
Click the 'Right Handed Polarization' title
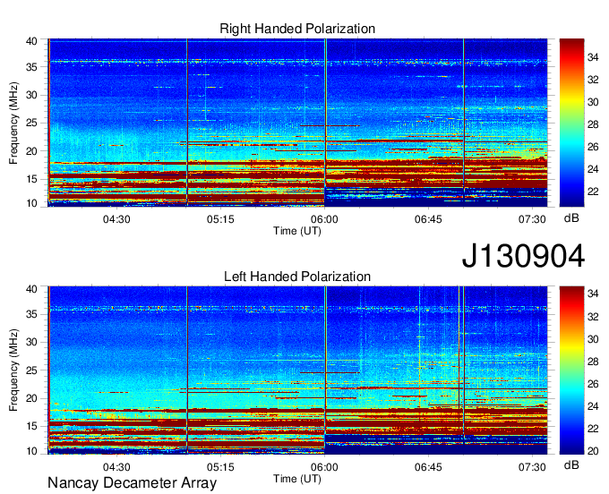click(297, 29)
